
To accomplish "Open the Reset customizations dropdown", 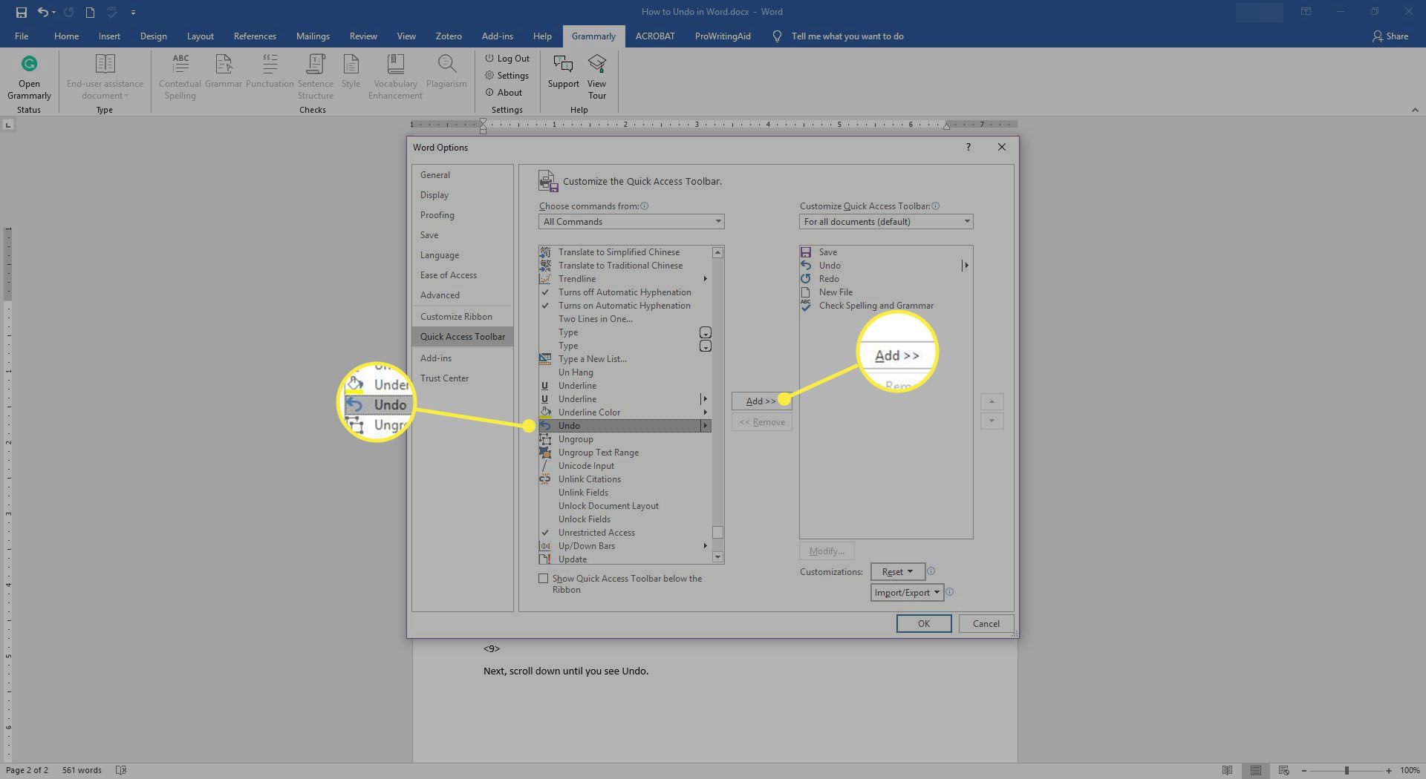I will click(x=897, y=571).
